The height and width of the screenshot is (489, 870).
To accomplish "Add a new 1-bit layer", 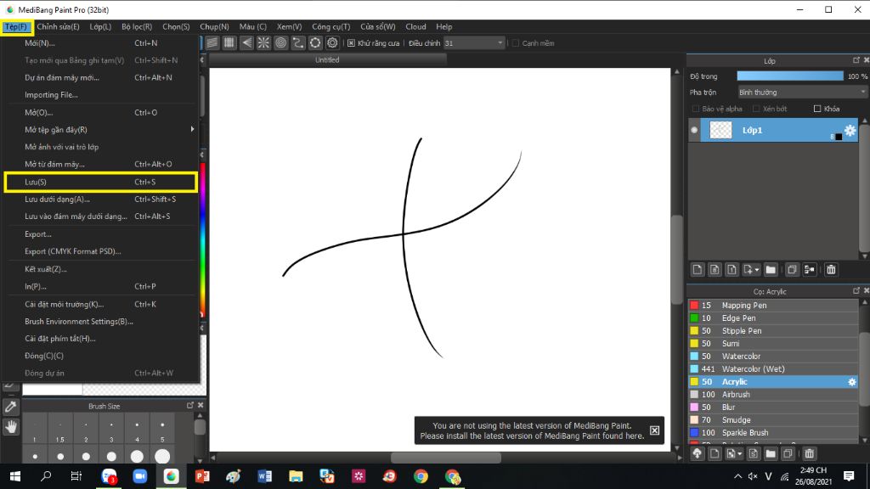I will pyautogui.click(x=732, y=269).
